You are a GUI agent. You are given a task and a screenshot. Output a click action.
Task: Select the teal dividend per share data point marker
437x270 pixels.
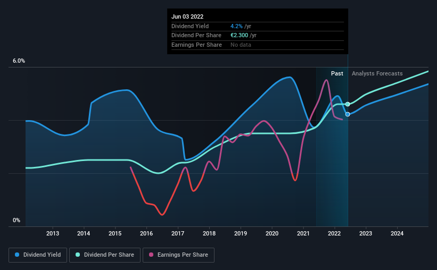pyautogui.click(x=348, y=104)
